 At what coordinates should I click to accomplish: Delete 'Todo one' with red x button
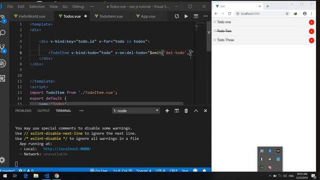(311, 22)
